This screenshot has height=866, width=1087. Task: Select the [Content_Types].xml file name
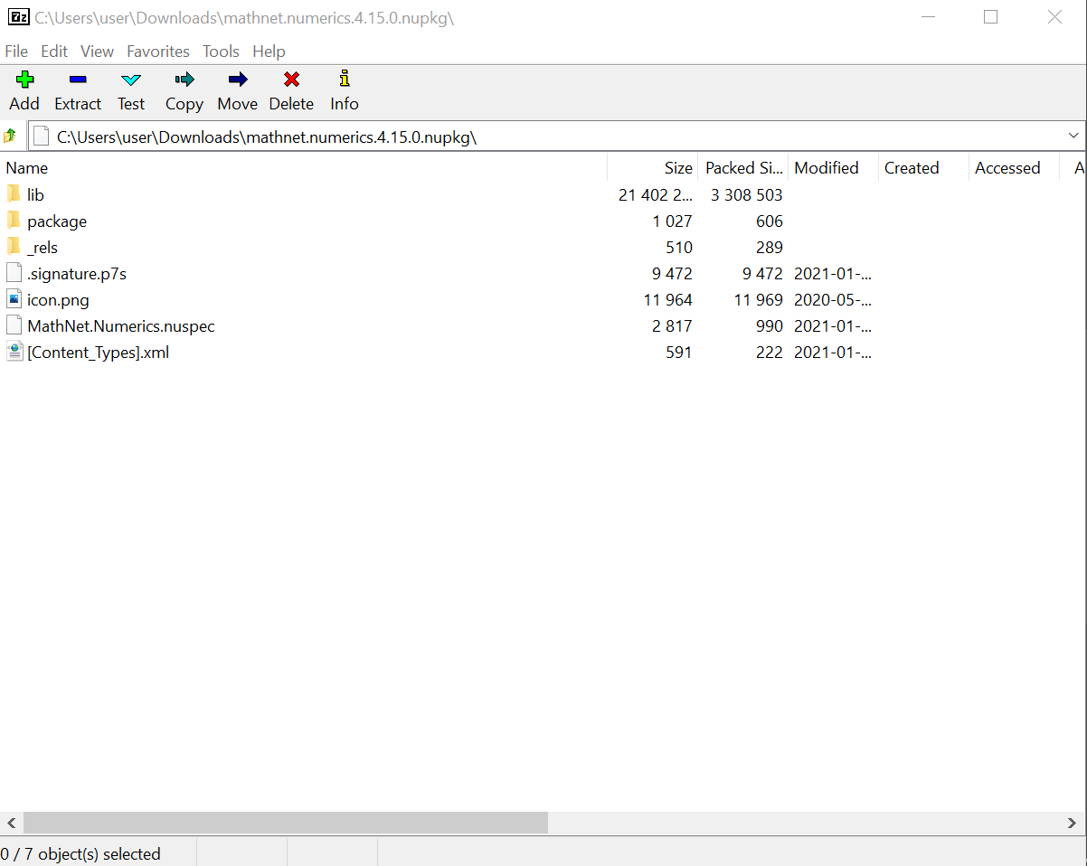99,353
